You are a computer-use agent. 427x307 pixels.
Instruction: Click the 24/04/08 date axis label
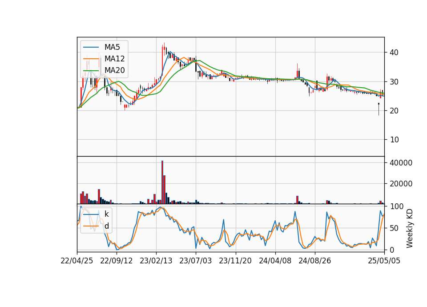tap(275, 261)
